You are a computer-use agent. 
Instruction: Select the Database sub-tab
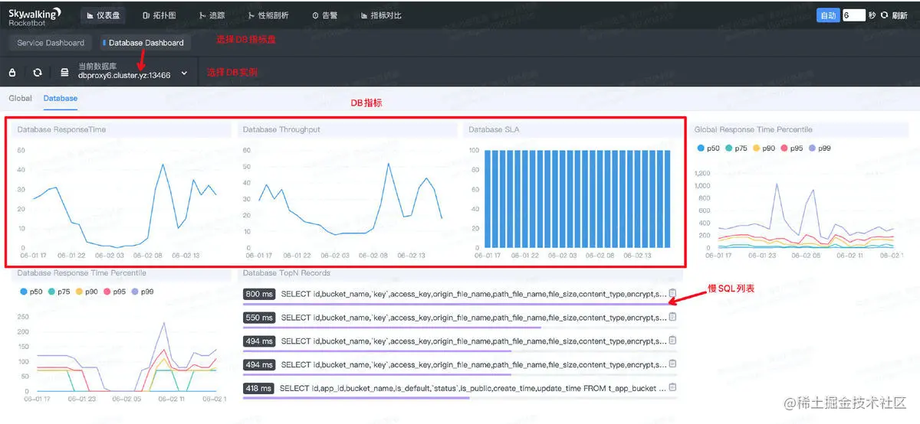click(61, 98)
